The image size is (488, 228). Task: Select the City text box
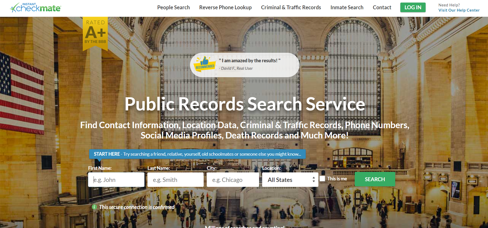[233, 180]
